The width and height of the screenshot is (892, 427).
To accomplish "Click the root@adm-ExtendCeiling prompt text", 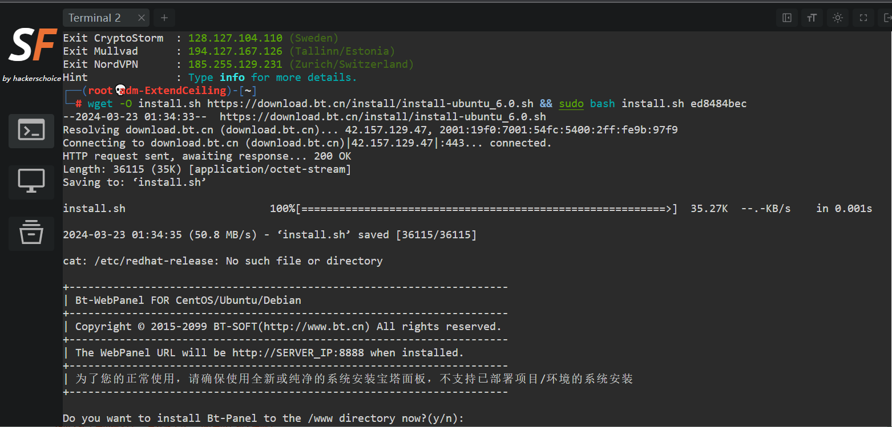I will tap(157, 91).
